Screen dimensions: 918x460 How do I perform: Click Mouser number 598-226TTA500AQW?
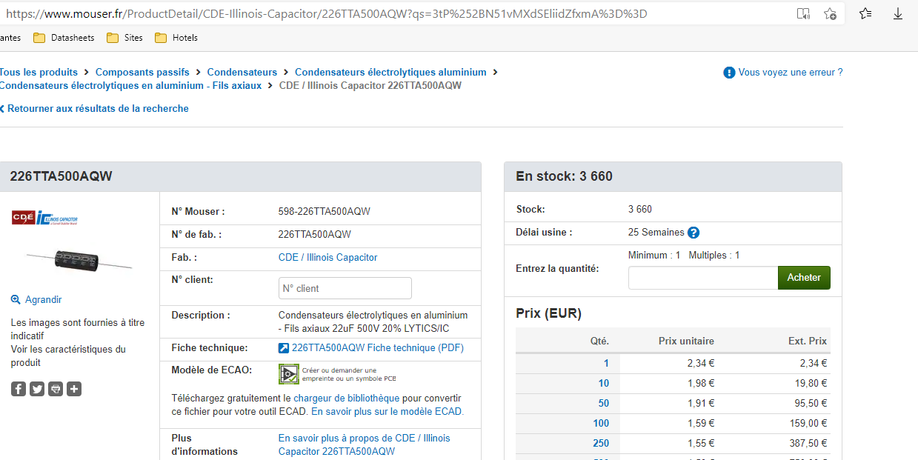pyautogui.click(x=325, y=212)
